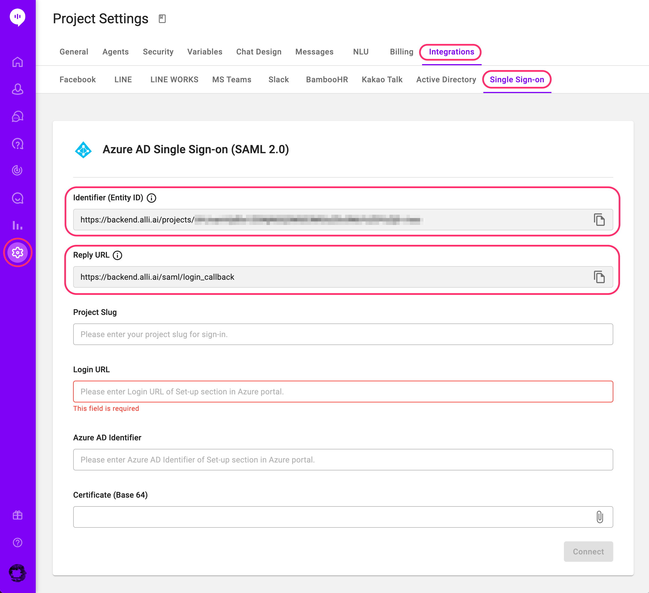Select the MS Teams integration tab
The width and height of the screenshot is (649, 593).
pyautogui.click(x=231, y=79)
